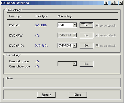The image size is (124, 103).
Task: Open the DVD+RW new setting dropdown
Action: [x=67, y=35]
